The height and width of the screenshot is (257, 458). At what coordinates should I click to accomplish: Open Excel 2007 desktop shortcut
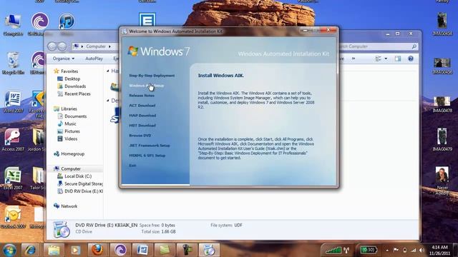click(x=13, y=178)
